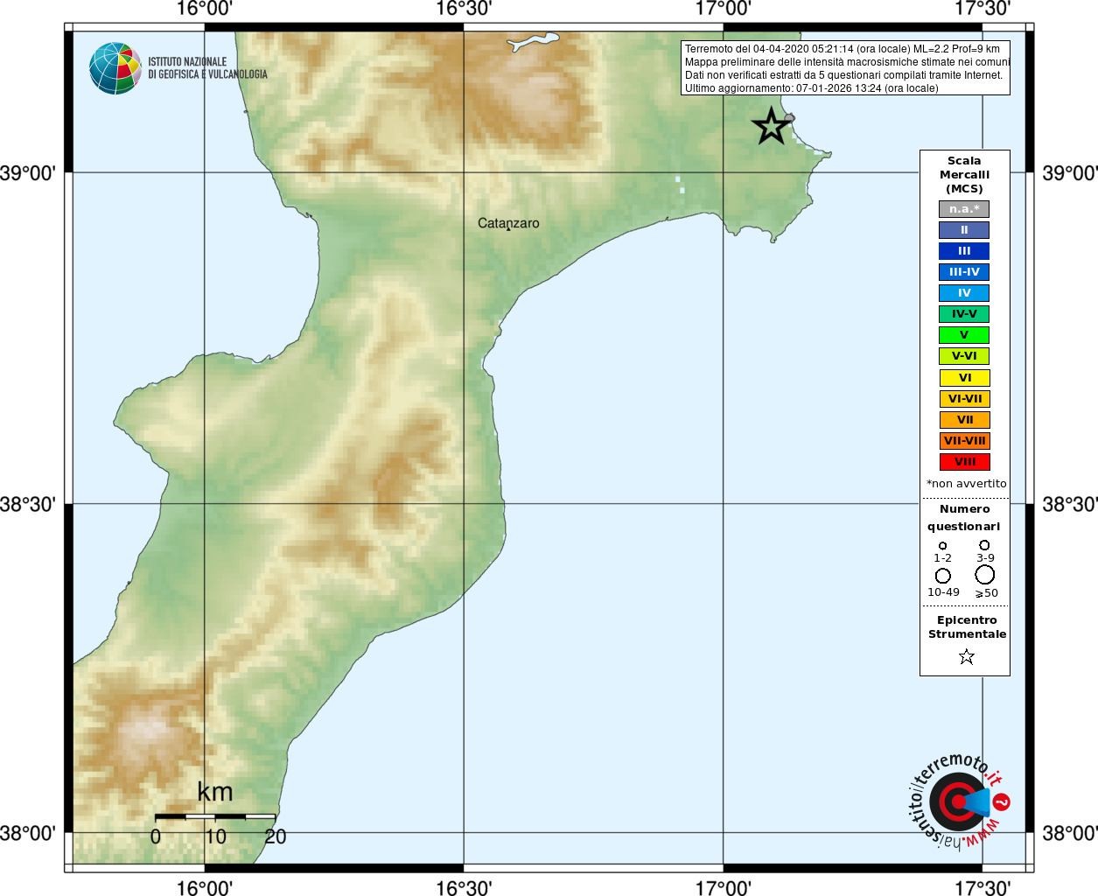Click the Catanzaro city label
This screenshot has height=896, width=1098.
tap(508, 223)
